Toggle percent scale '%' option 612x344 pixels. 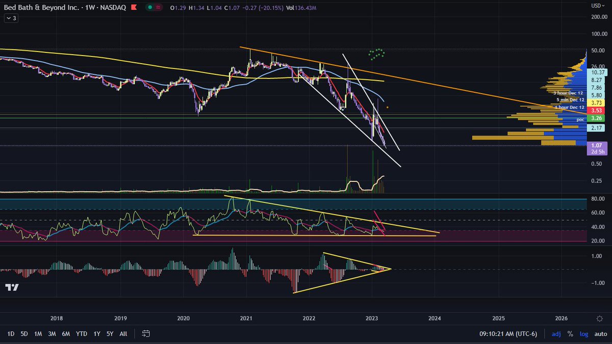pyautogui.click(x=570, y=334)
